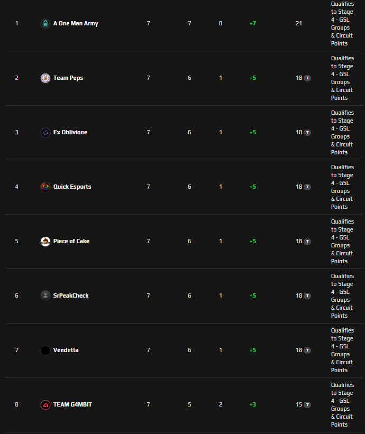The width and height of the screenshot is (365, 434).
Task: Click tiebreaker T badge for TEAM G4MBIT
Action: pos(307,405)
